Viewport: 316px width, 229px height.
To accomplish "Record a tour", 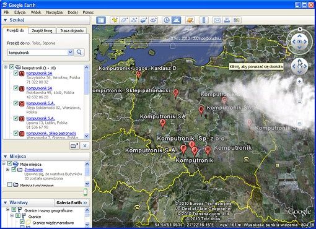I will (x=153, y=20).
